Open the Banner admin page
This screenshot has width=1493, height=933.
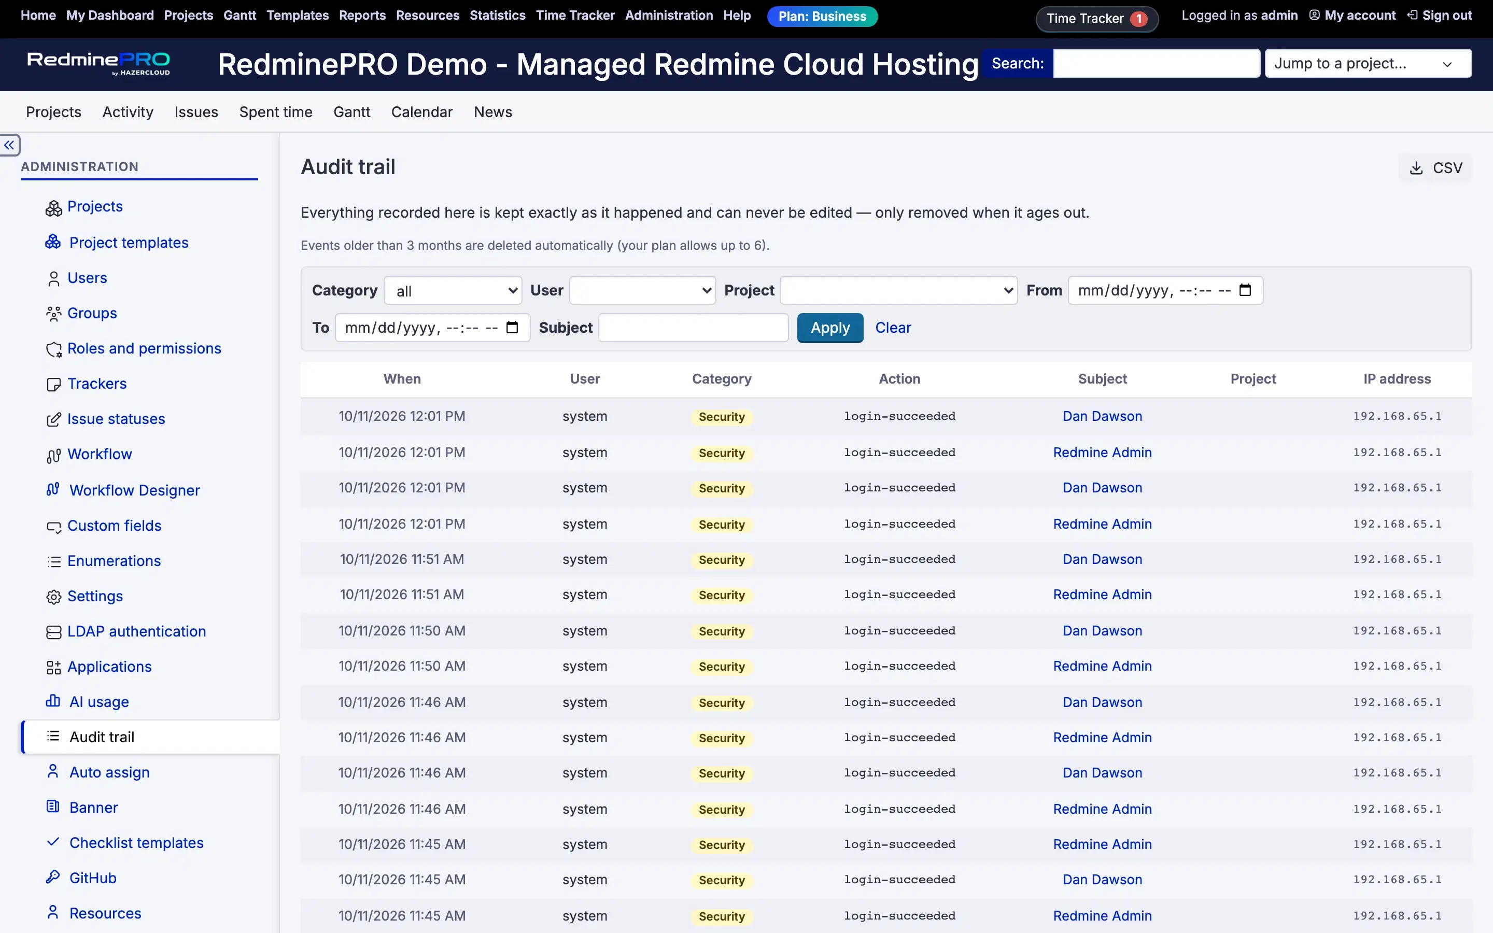point(93,807)
